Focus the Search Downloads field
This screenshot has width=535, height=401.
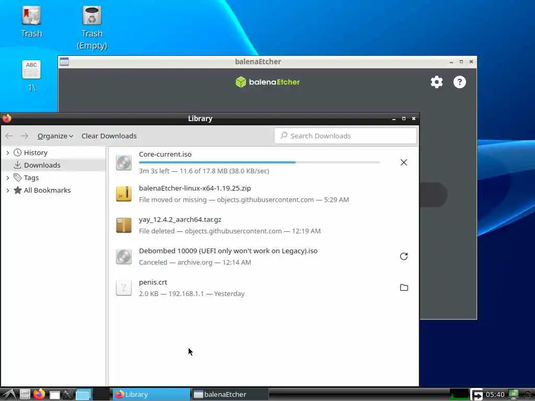[345, 136]
